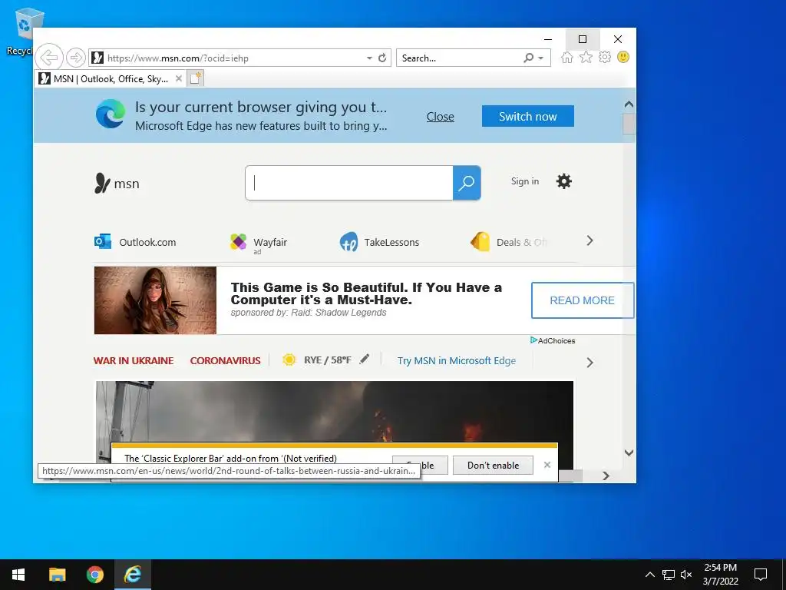Image resolution: width=786 pixels, height=590 pixels.
Task: Close the MSN tab with its X
Action: coord(178,79)
